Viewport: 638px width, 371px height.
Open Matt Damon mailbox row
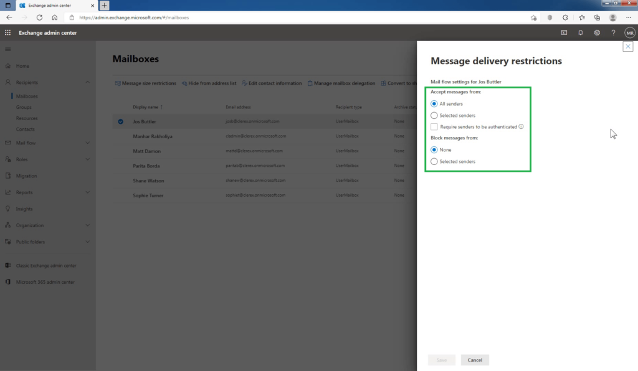(264, 151)
